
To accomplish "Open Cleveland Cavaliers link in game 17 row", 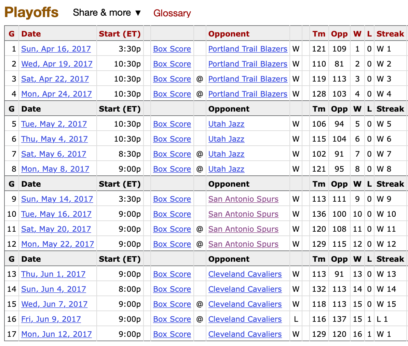I will [x=245, y=334].
